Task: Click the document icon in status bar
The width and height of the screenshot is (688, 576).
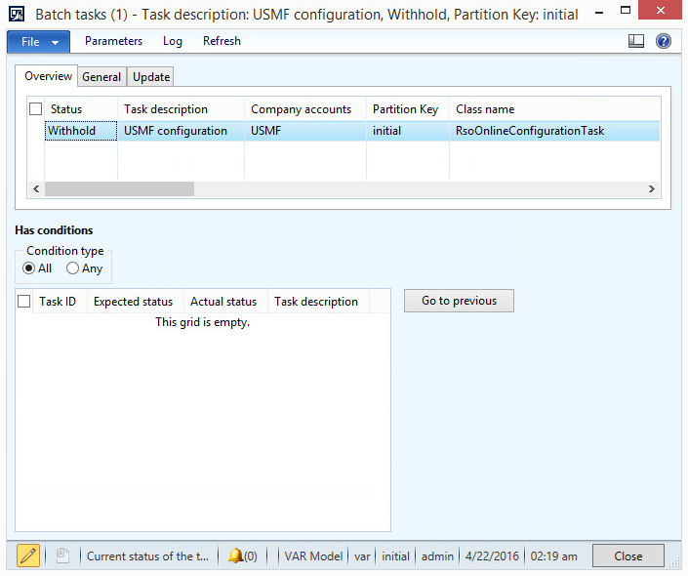Action: (x=62, y=555)
